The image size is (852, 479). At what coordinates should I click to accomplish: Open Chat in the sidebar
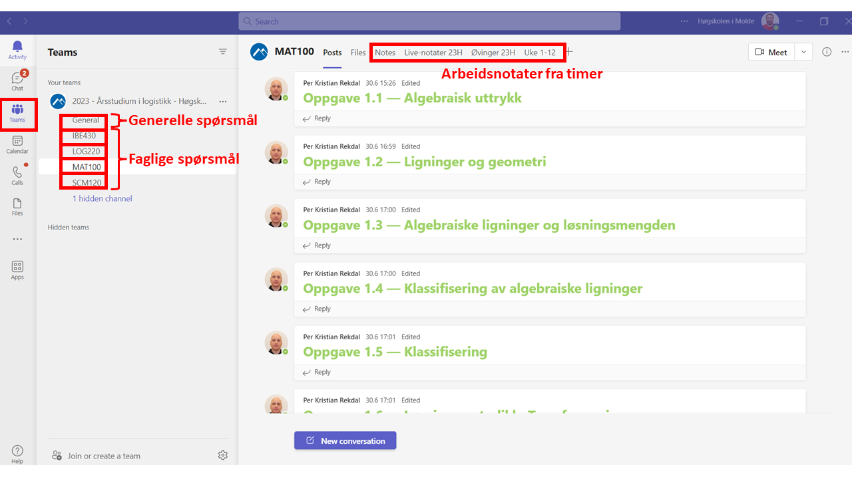coord(17,80)
